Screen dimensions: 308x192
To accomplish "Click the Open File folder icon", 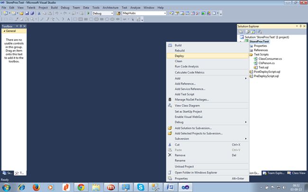I will (21, 13).
